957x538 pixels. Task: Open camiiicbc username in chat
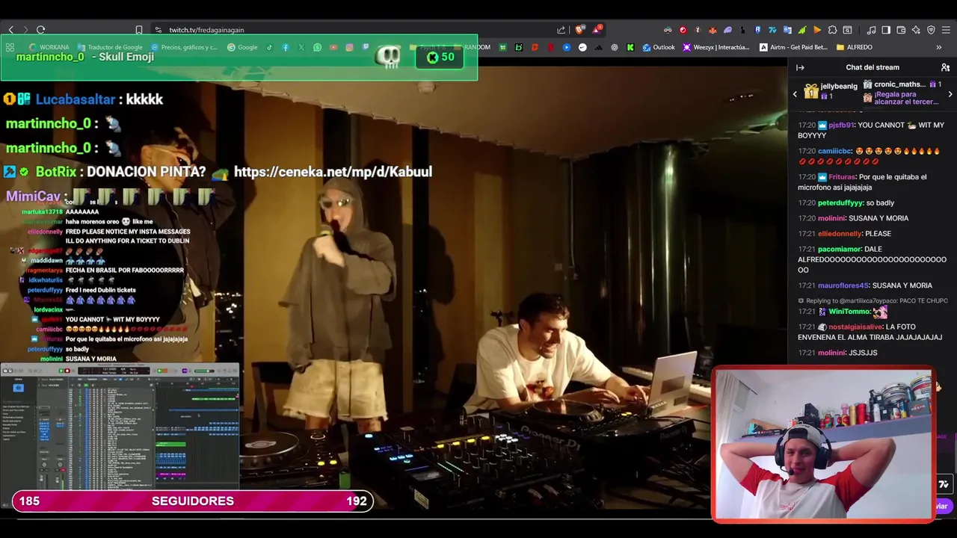tap(834, 151)
